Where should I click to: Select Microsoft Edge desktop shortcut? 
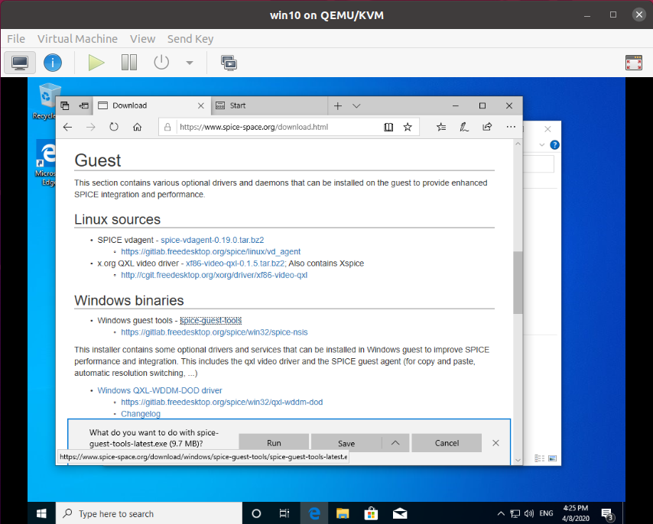(45, 163)
